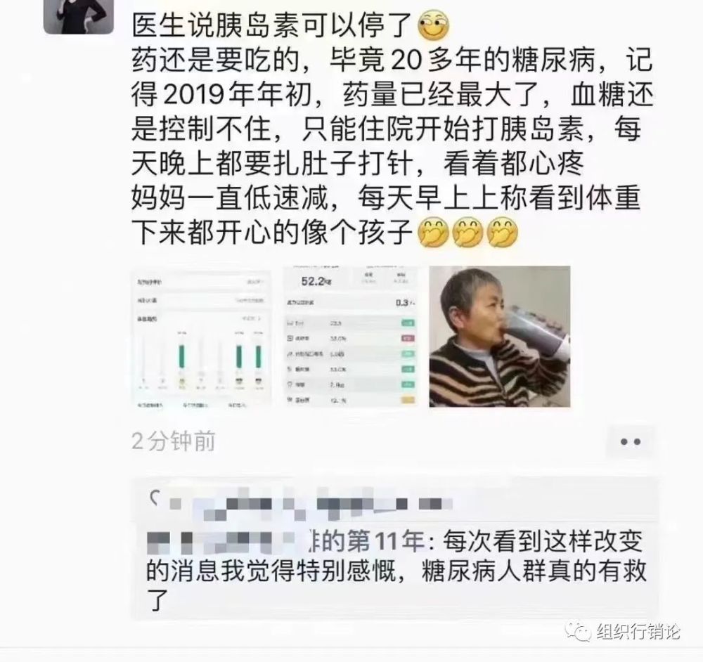
Task: Open the 52.2kg body report image
Action: (351, 337)
